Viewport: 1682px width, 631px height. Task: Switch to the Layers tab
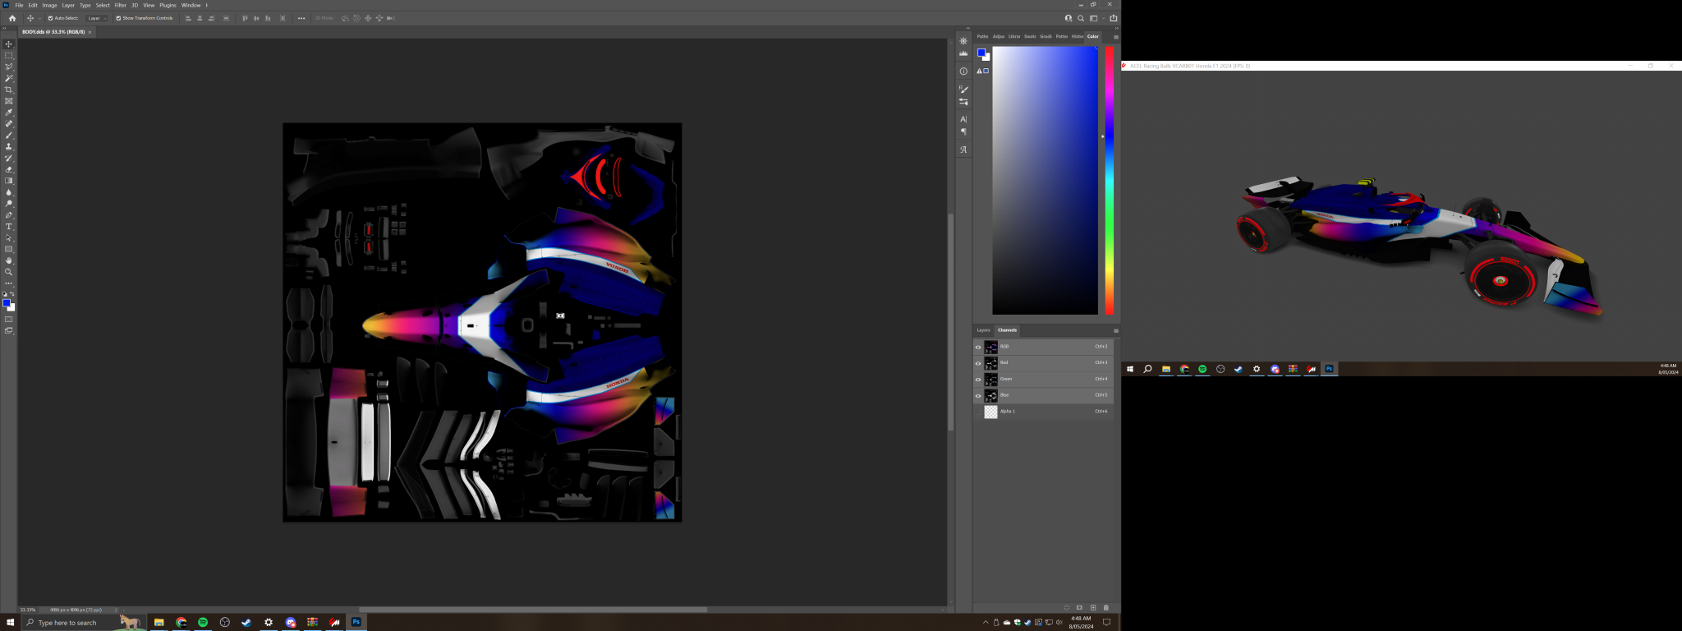[983, 330]
